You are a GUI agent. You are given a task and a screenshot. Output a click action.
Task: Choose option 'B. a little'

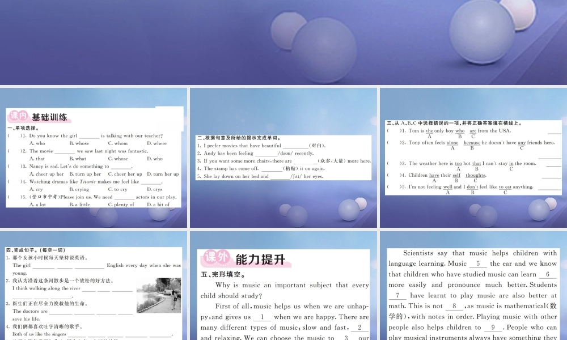pyautogui.click(x=79, y=205)
